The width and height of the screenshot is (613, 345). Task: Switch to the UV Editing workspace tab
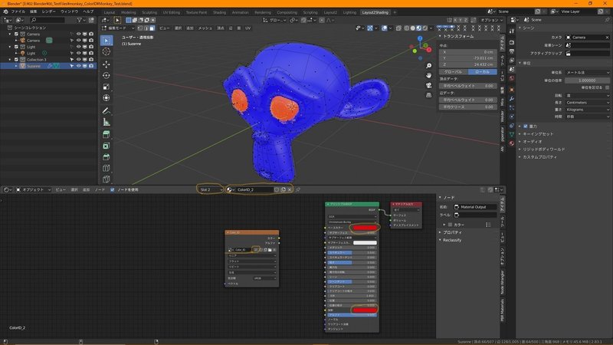[171, 12]
